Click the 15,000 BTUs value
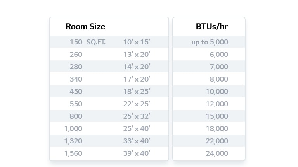The width and height of the screenshot is (298, 167). coord(217,116)
